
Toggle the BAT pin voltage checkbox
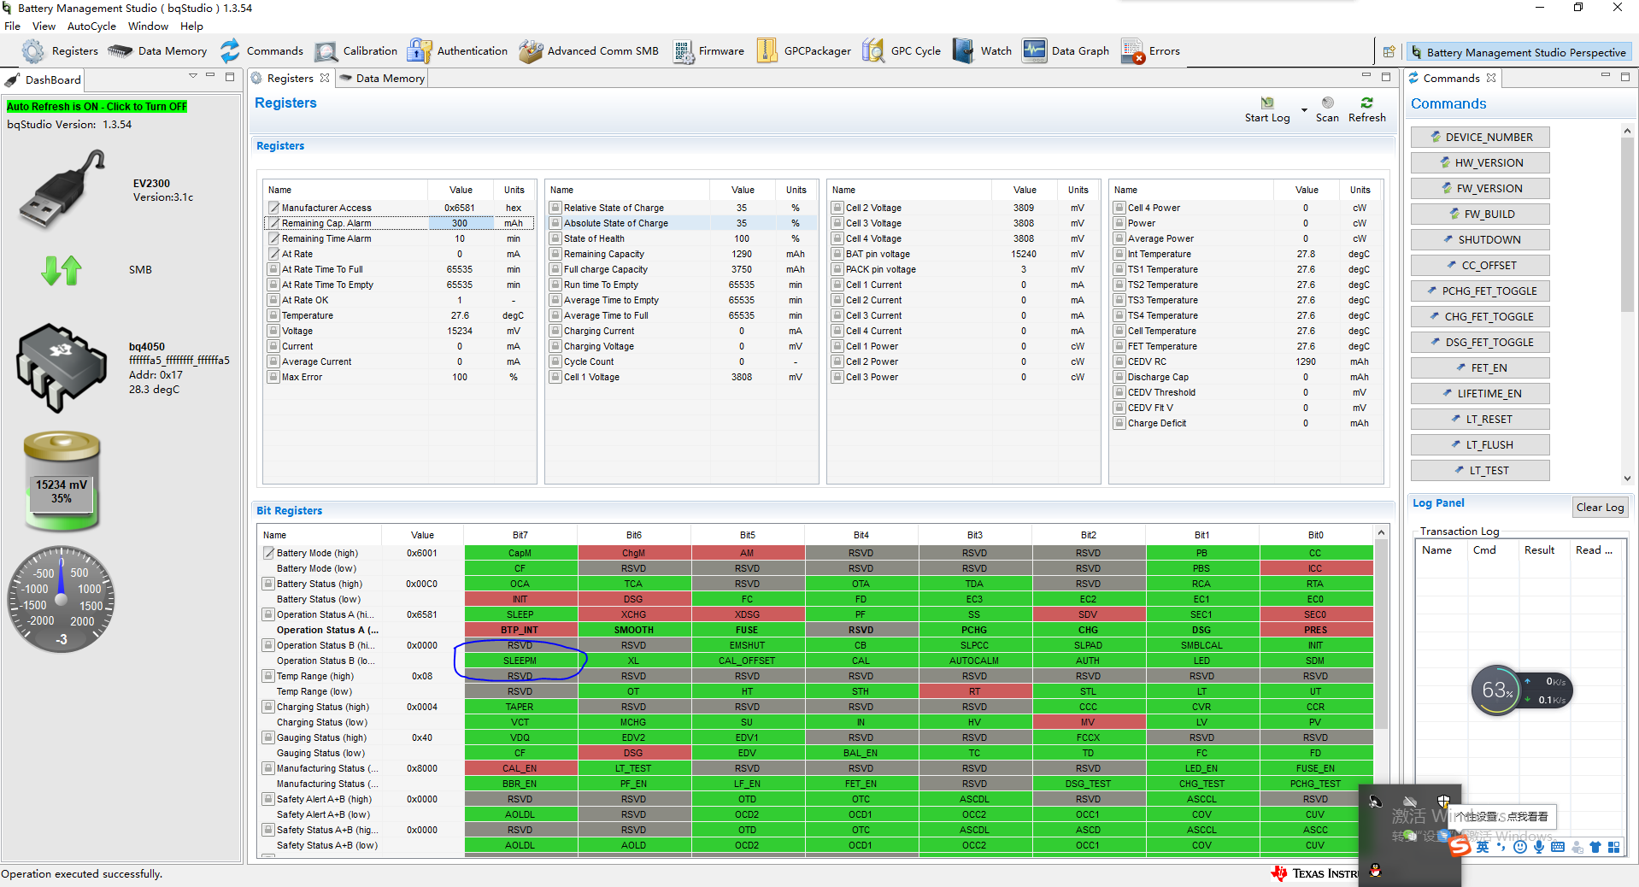tap(837, 254)
